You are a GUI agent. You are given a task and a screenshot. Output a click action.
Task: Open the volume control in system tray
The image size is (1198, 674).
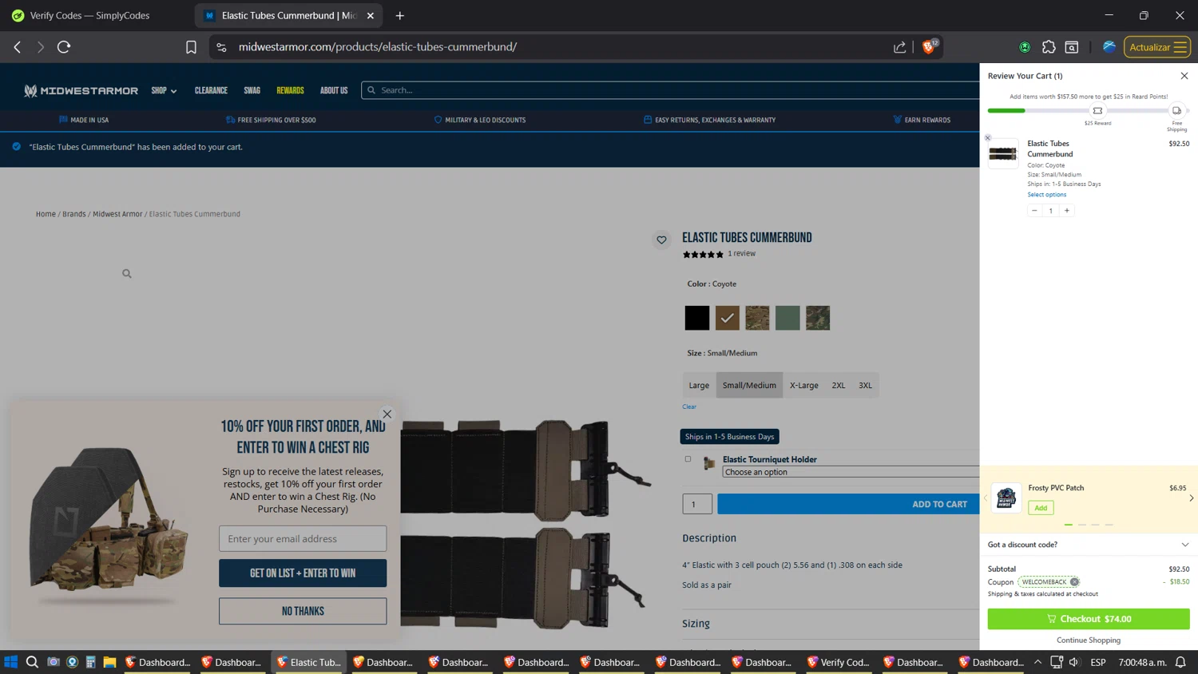[x=1074, y=662]
